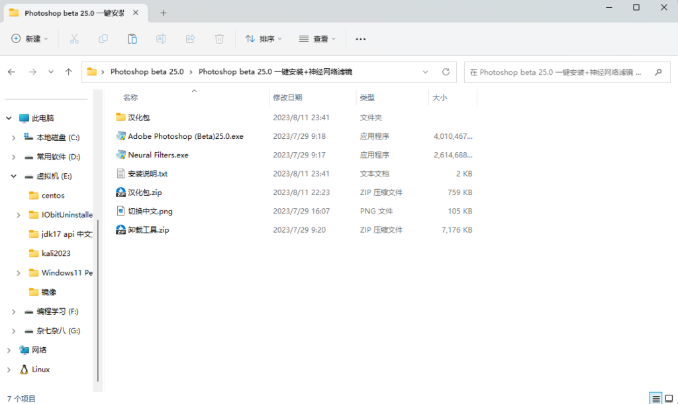
Task: Close the Photoshop beta 25.0 tab
Action: 136,13
